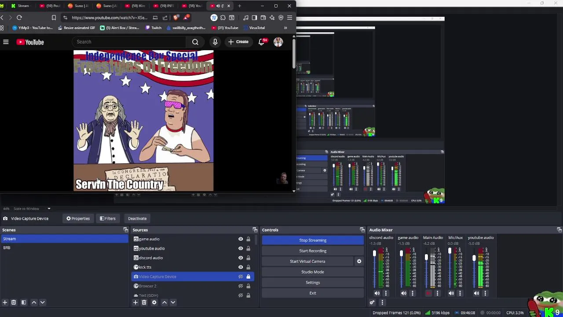Reload the page in the browser
This screenshot has width=563, height=317.
pos(19,18)
